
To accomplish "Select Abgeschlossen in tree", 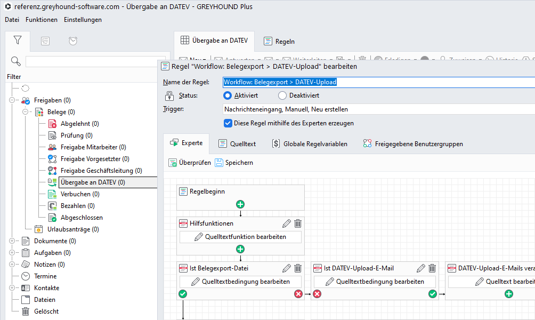I will point(82,218).
